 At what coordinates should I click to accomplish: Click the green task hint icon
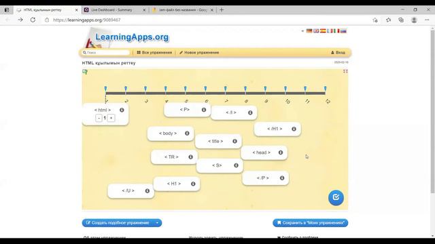[85, 72]
